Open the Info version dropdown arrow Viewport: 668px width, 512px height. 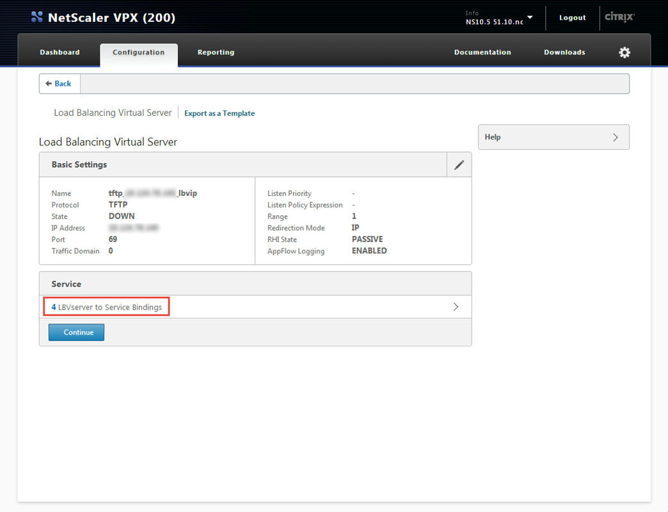[530, 17]
